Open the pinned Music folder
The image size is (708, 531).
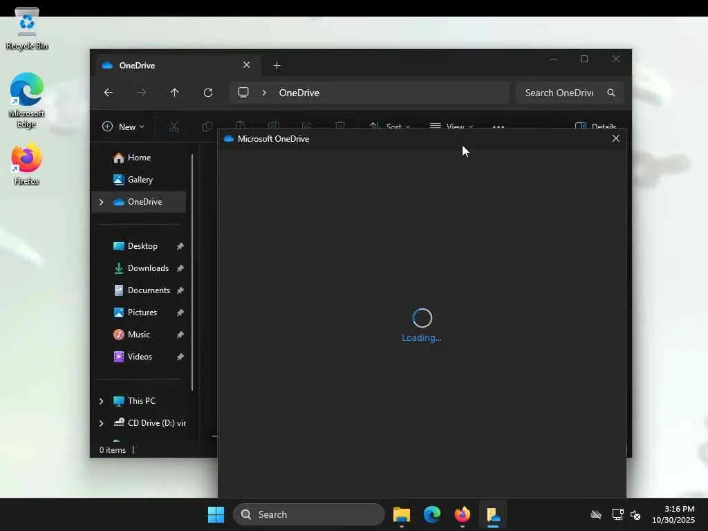(x=139, y=335)
